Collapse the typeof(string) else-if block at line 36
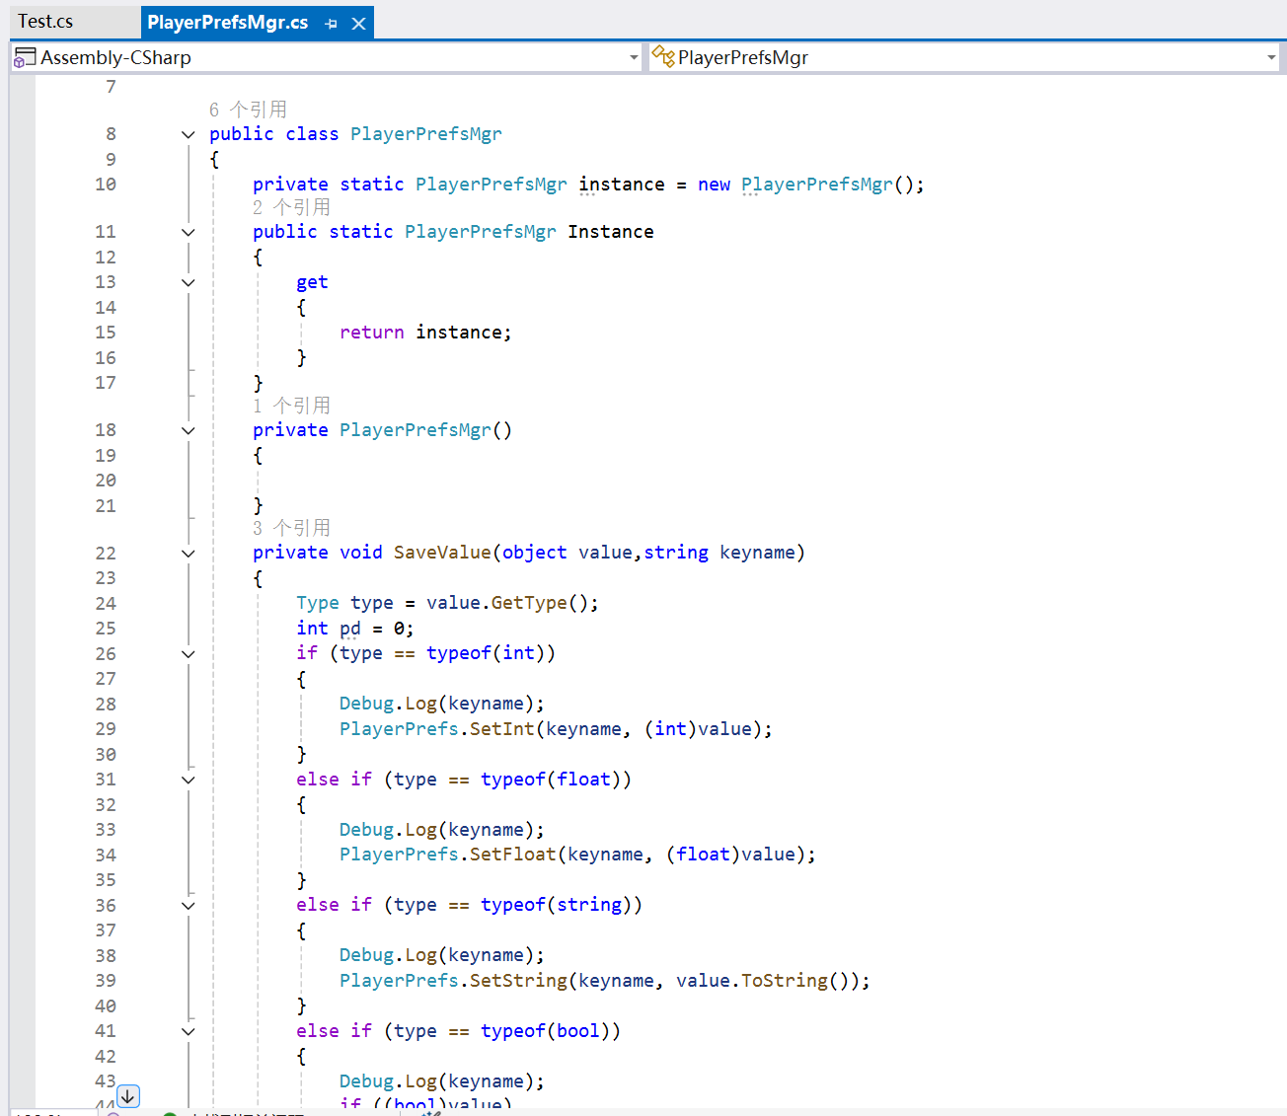Viewport: 1287px width, 1116px height. click(189, 906)
